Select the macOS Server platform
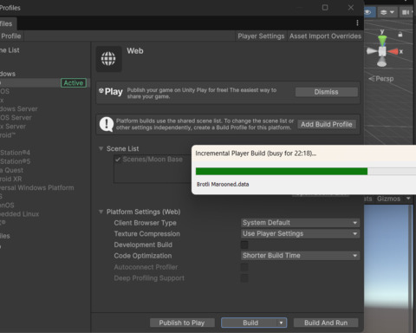The image size is (416, 333). coord(16,118)
